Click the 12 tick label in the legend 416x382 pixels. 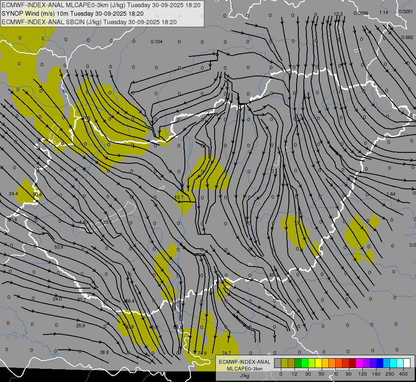click(x=294, y=374)
